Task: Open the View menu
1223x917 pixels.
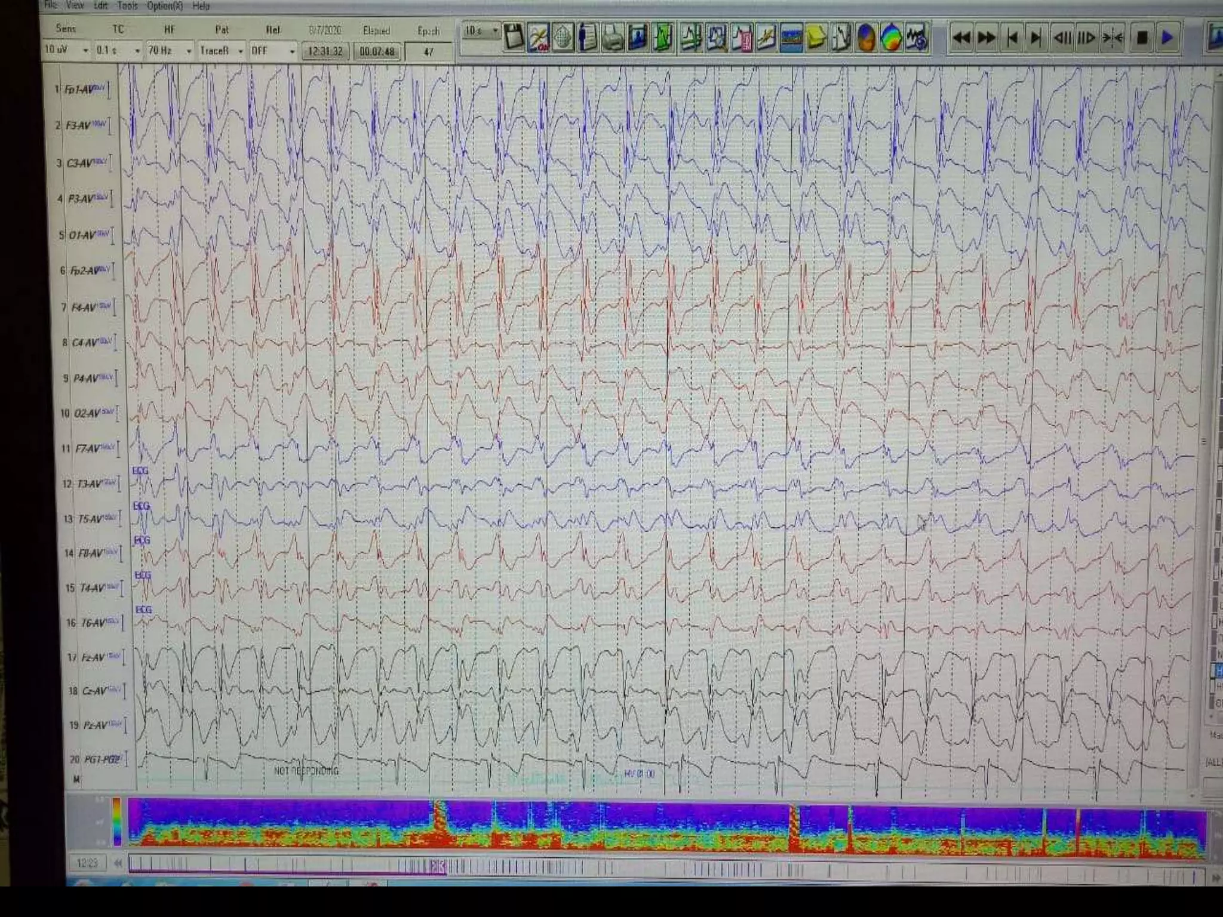Action: tap(75, 5)
